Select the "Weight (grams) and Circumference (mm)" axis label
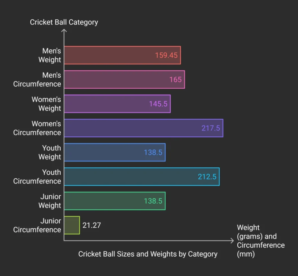The image size is (298, 276). click(x=260, y=241)
